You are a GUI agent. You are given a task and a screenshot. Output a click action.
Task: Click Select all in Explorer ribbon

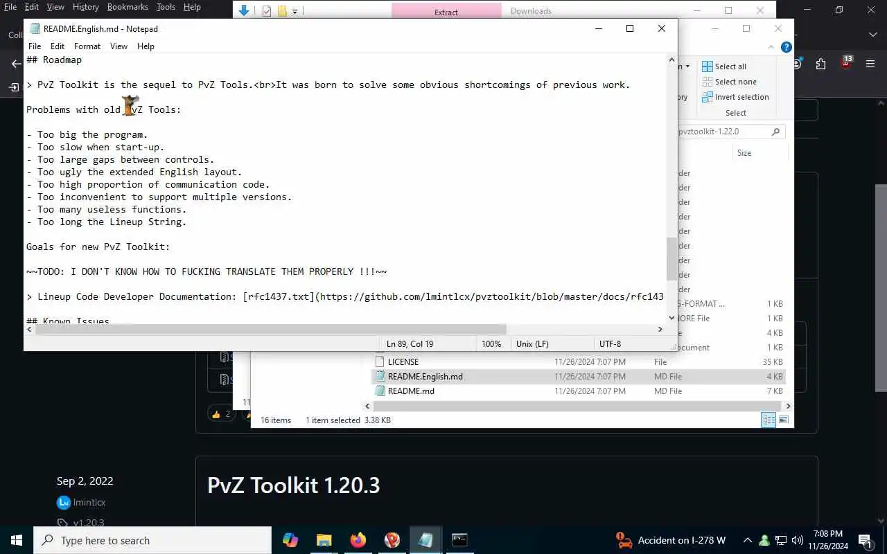click(x=724, y=66)
